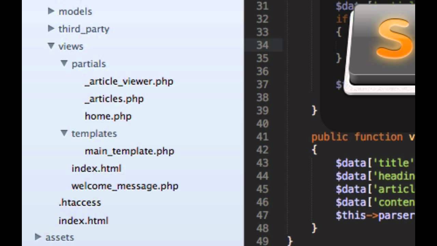Screen dimensions: 437x246
Task: Click closing brace on line 48
Action: tap(314, 228)
